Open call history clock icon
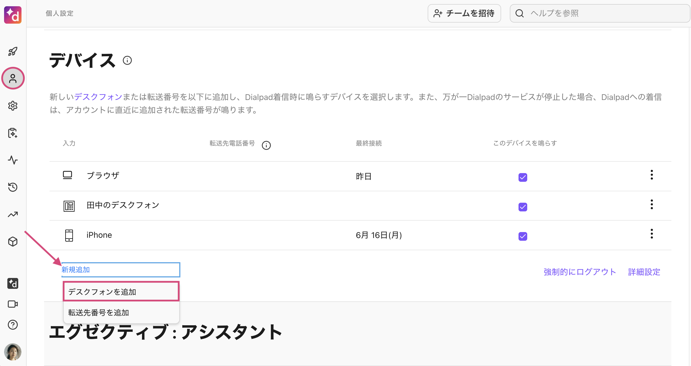Viewport: 691px width, 366px height. [x=13, y=187]
